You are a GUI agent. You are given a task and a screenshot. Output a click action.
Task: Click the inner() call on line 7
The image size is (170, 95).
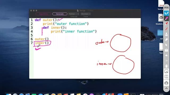click(x=42, y=43)
